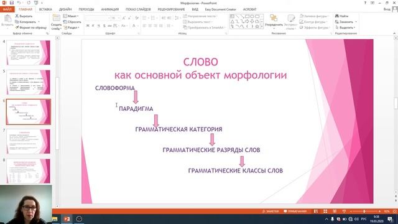Switch to normal view in status bar
This screenshot has height=224, width=398.
316,212
